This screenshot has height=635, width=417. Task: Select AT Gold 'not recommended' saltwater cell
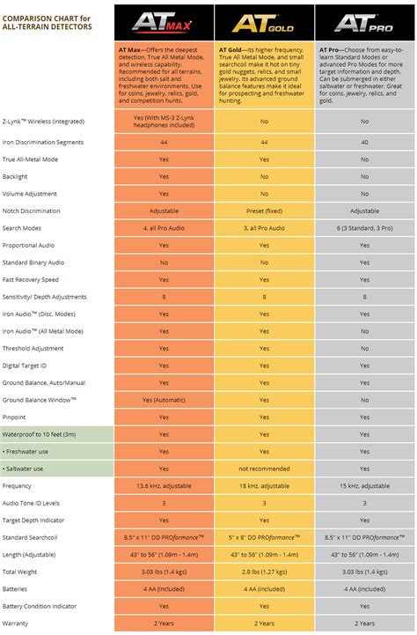[x=264, y=469]
